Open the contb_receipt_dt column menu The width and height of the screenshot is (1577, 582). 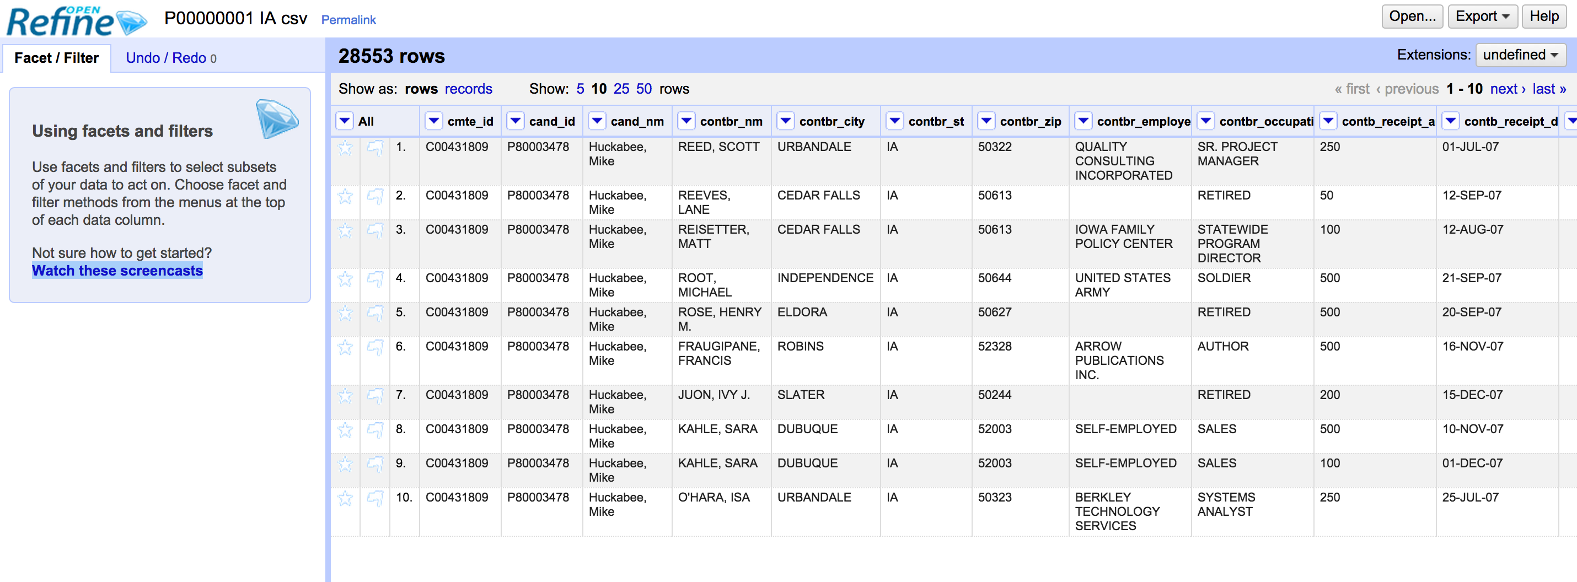tap(1451, 121)
